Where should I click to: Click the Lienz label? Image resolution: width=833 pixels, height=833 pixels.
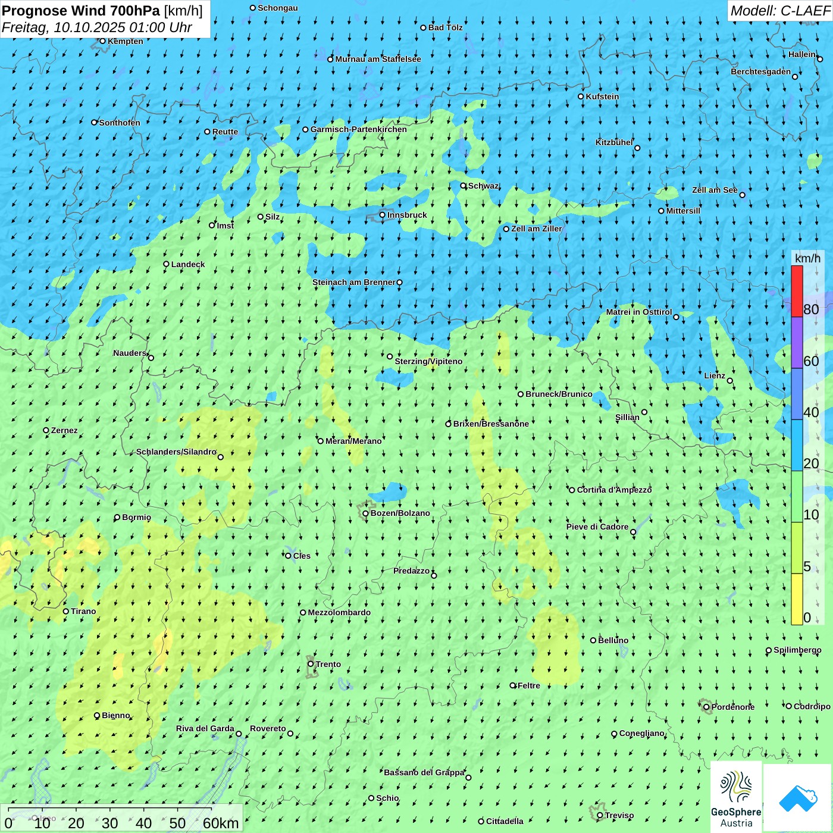point(715,375)
